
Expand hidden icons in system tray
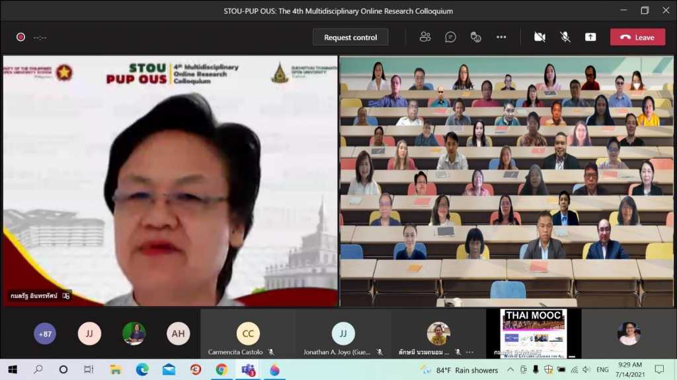pos(509,370)
